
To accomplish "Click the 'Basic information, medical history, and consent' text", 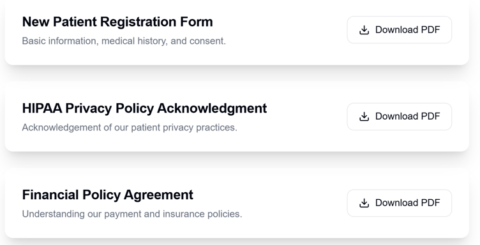I will (x=124, y=41).
